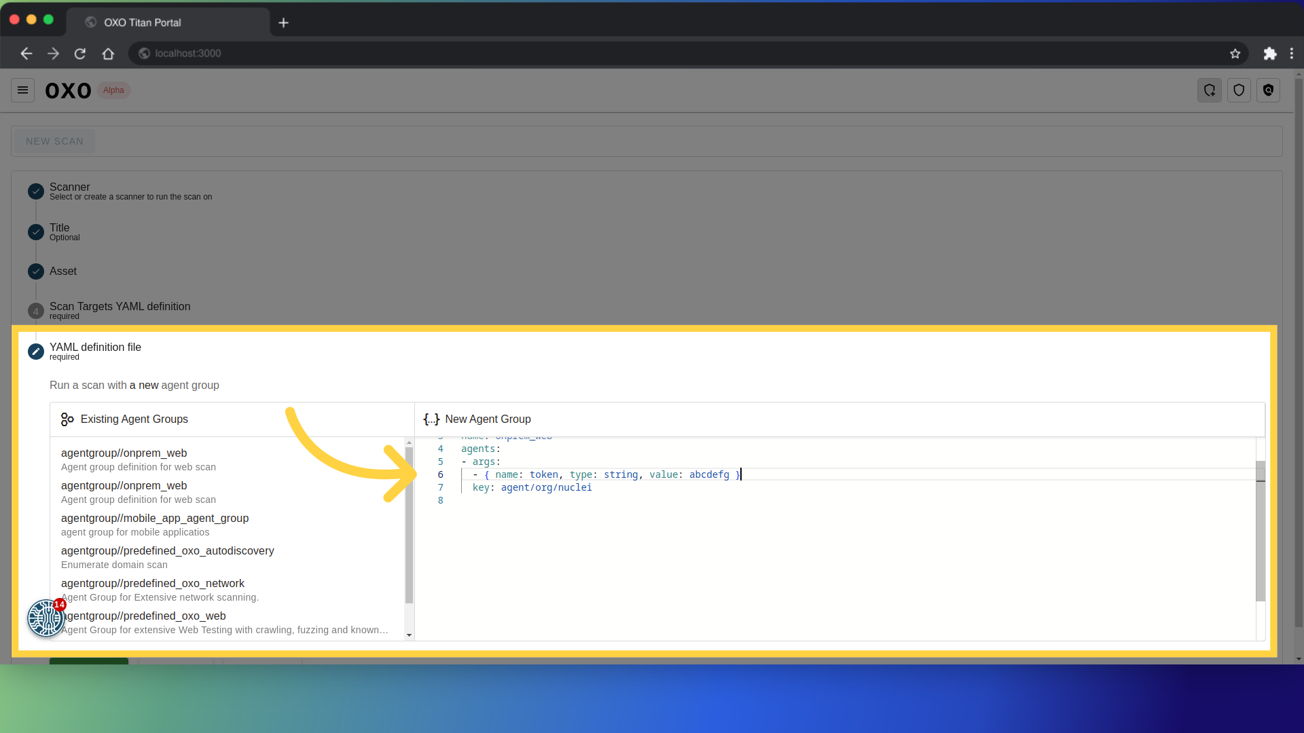Open the chat assistant bubble with 14 badge
This screenshot has height=733, width=1304.
point(46,618)
